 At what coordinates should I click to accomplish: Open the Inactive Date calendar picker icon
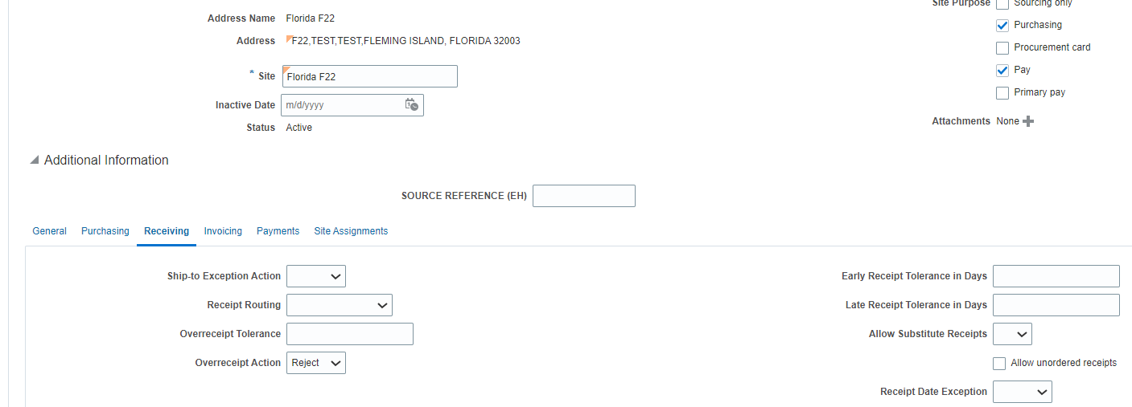coord(411,105)
